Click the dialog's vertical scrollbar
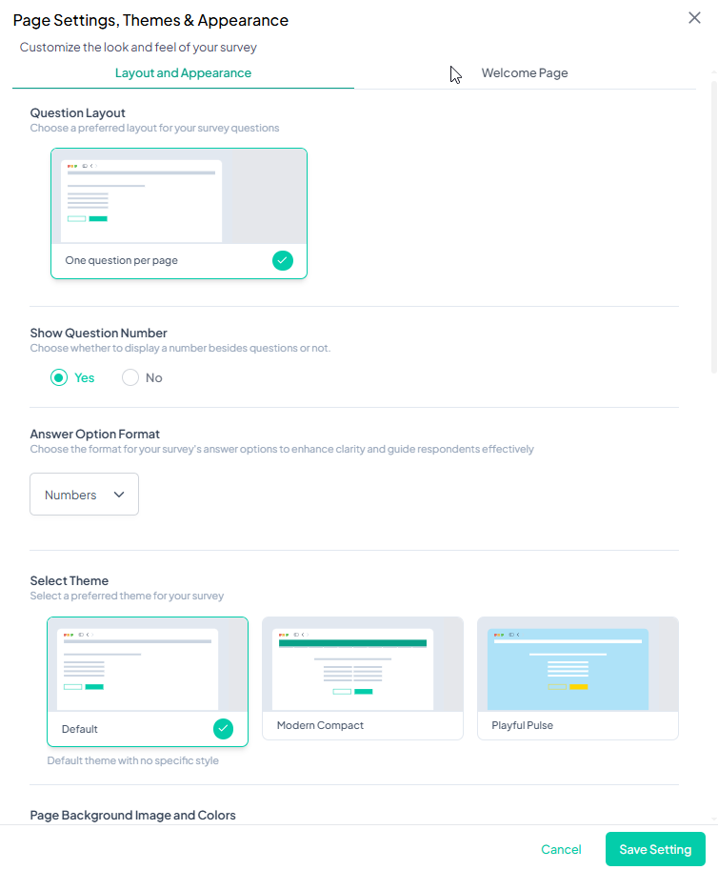The height and width of the screenshot is (870, 718). click(713, 229)
